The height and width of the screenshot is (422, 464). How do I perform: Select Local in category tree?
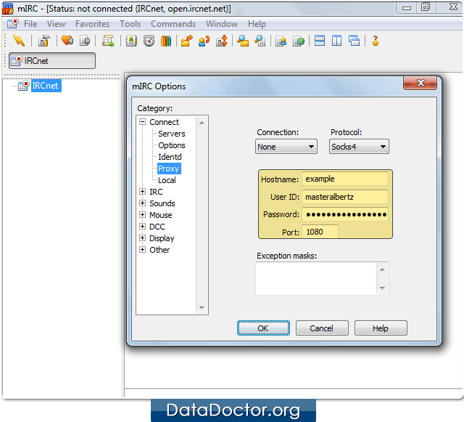(167, 180)
